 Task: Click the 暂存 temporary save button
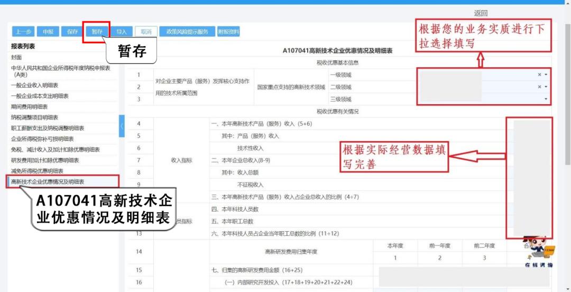[x=96, y=32]
